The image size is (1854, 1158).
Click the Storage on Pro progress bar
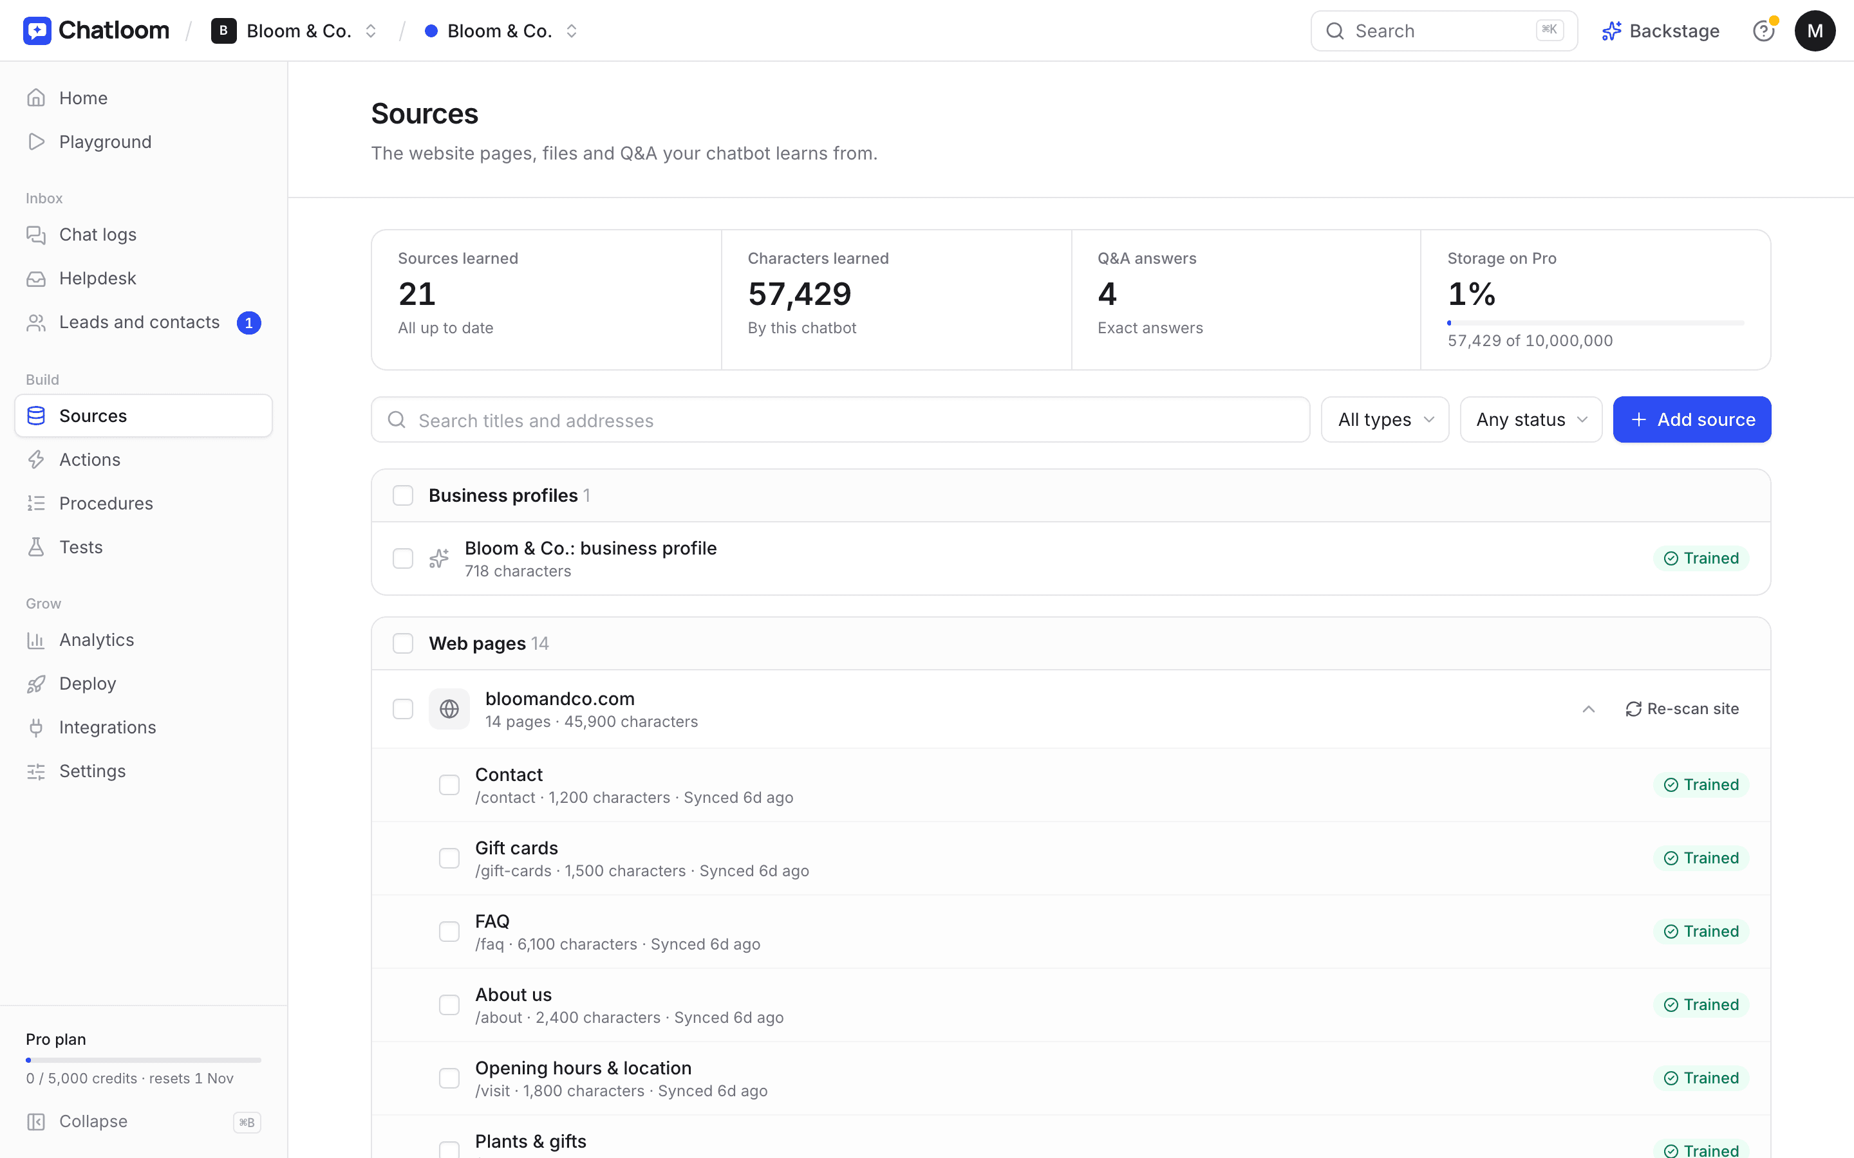tap(1595, 323)
